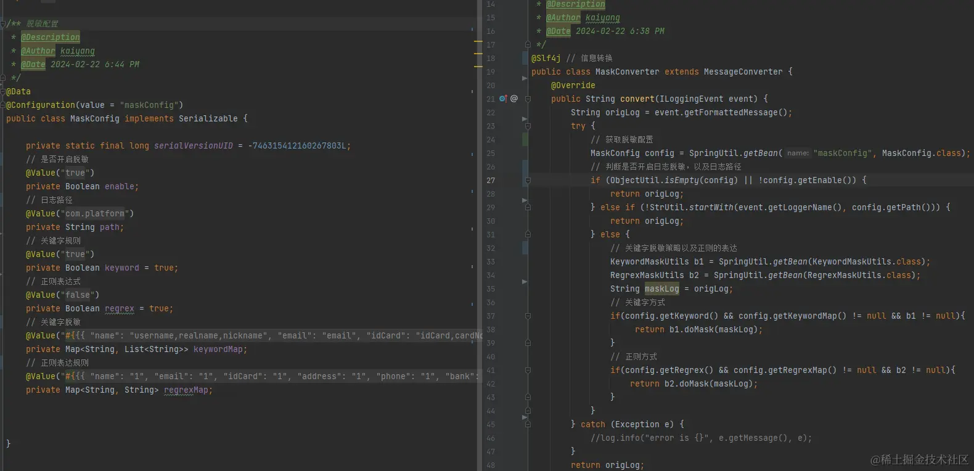Click the enable field in private Boolean enable

(120, 186)
